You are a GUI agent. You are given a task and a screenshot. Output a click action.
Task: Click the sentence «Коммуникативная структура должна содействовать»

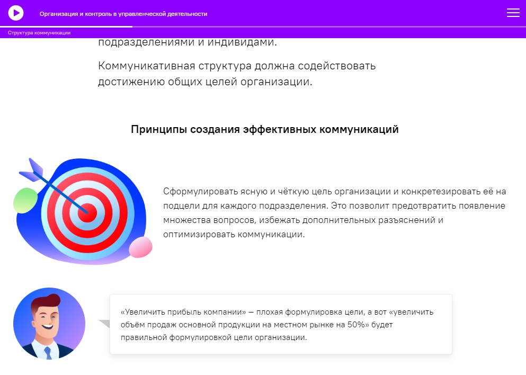click(237, 66)
